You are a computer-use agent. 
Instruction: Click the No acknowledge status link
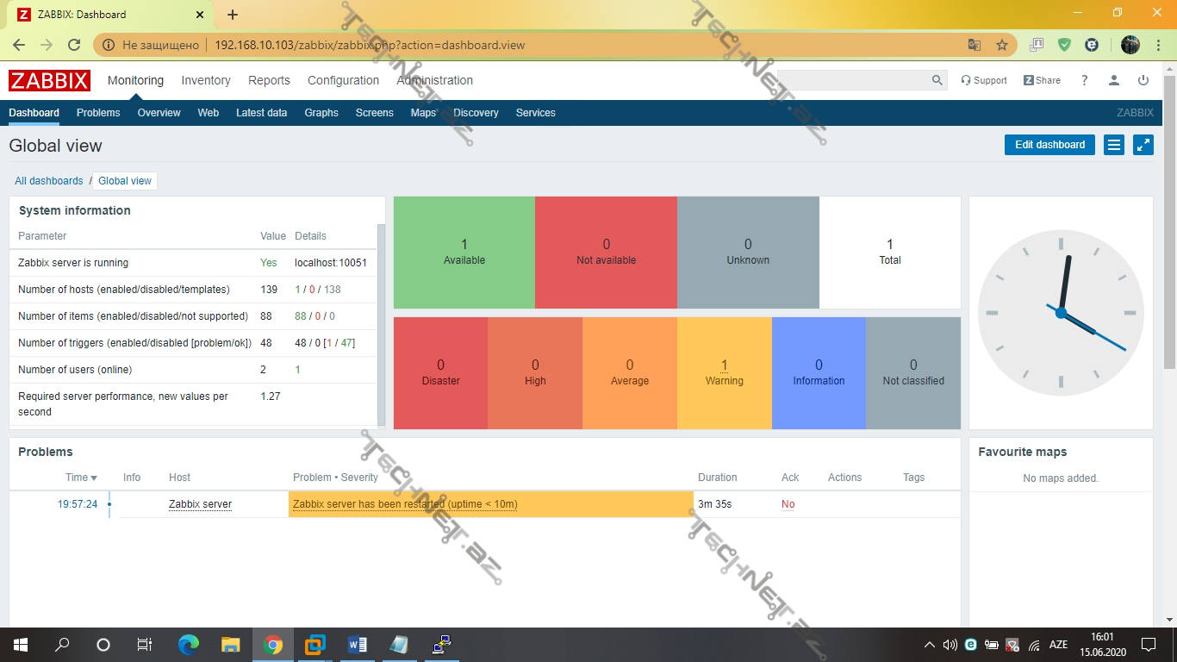click(x=788, y=504)
